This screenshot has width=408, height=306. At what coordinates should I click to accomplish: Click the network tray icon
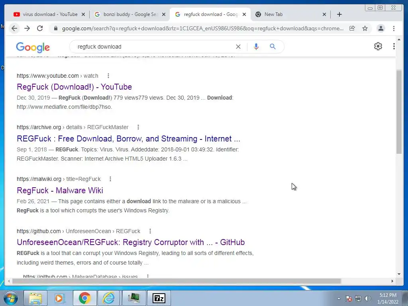[358, 298]
